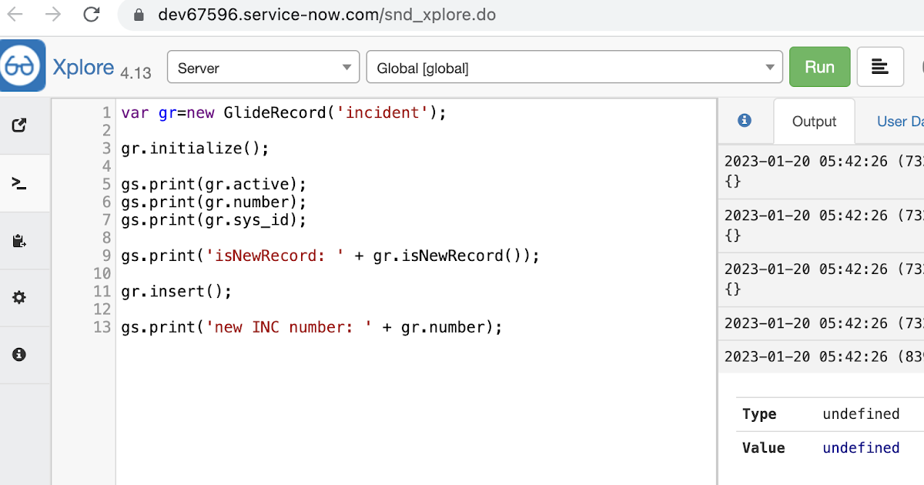924x485 pixels.
Task: Click the browser refresh icon
Action: [91, 14]
